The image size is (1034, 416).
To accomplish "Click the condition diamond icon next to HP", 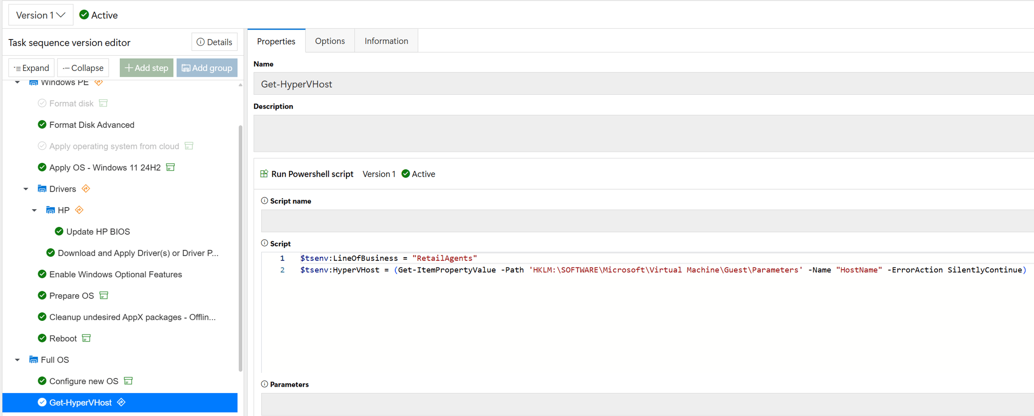I will tap(79, 210).
